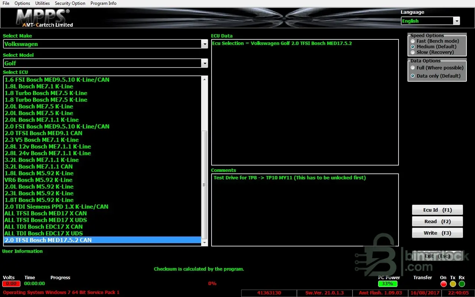Click the PC Power 33% bar
Image resolution: width=475 pixels, height=297 pixels.
click(387, 284)
